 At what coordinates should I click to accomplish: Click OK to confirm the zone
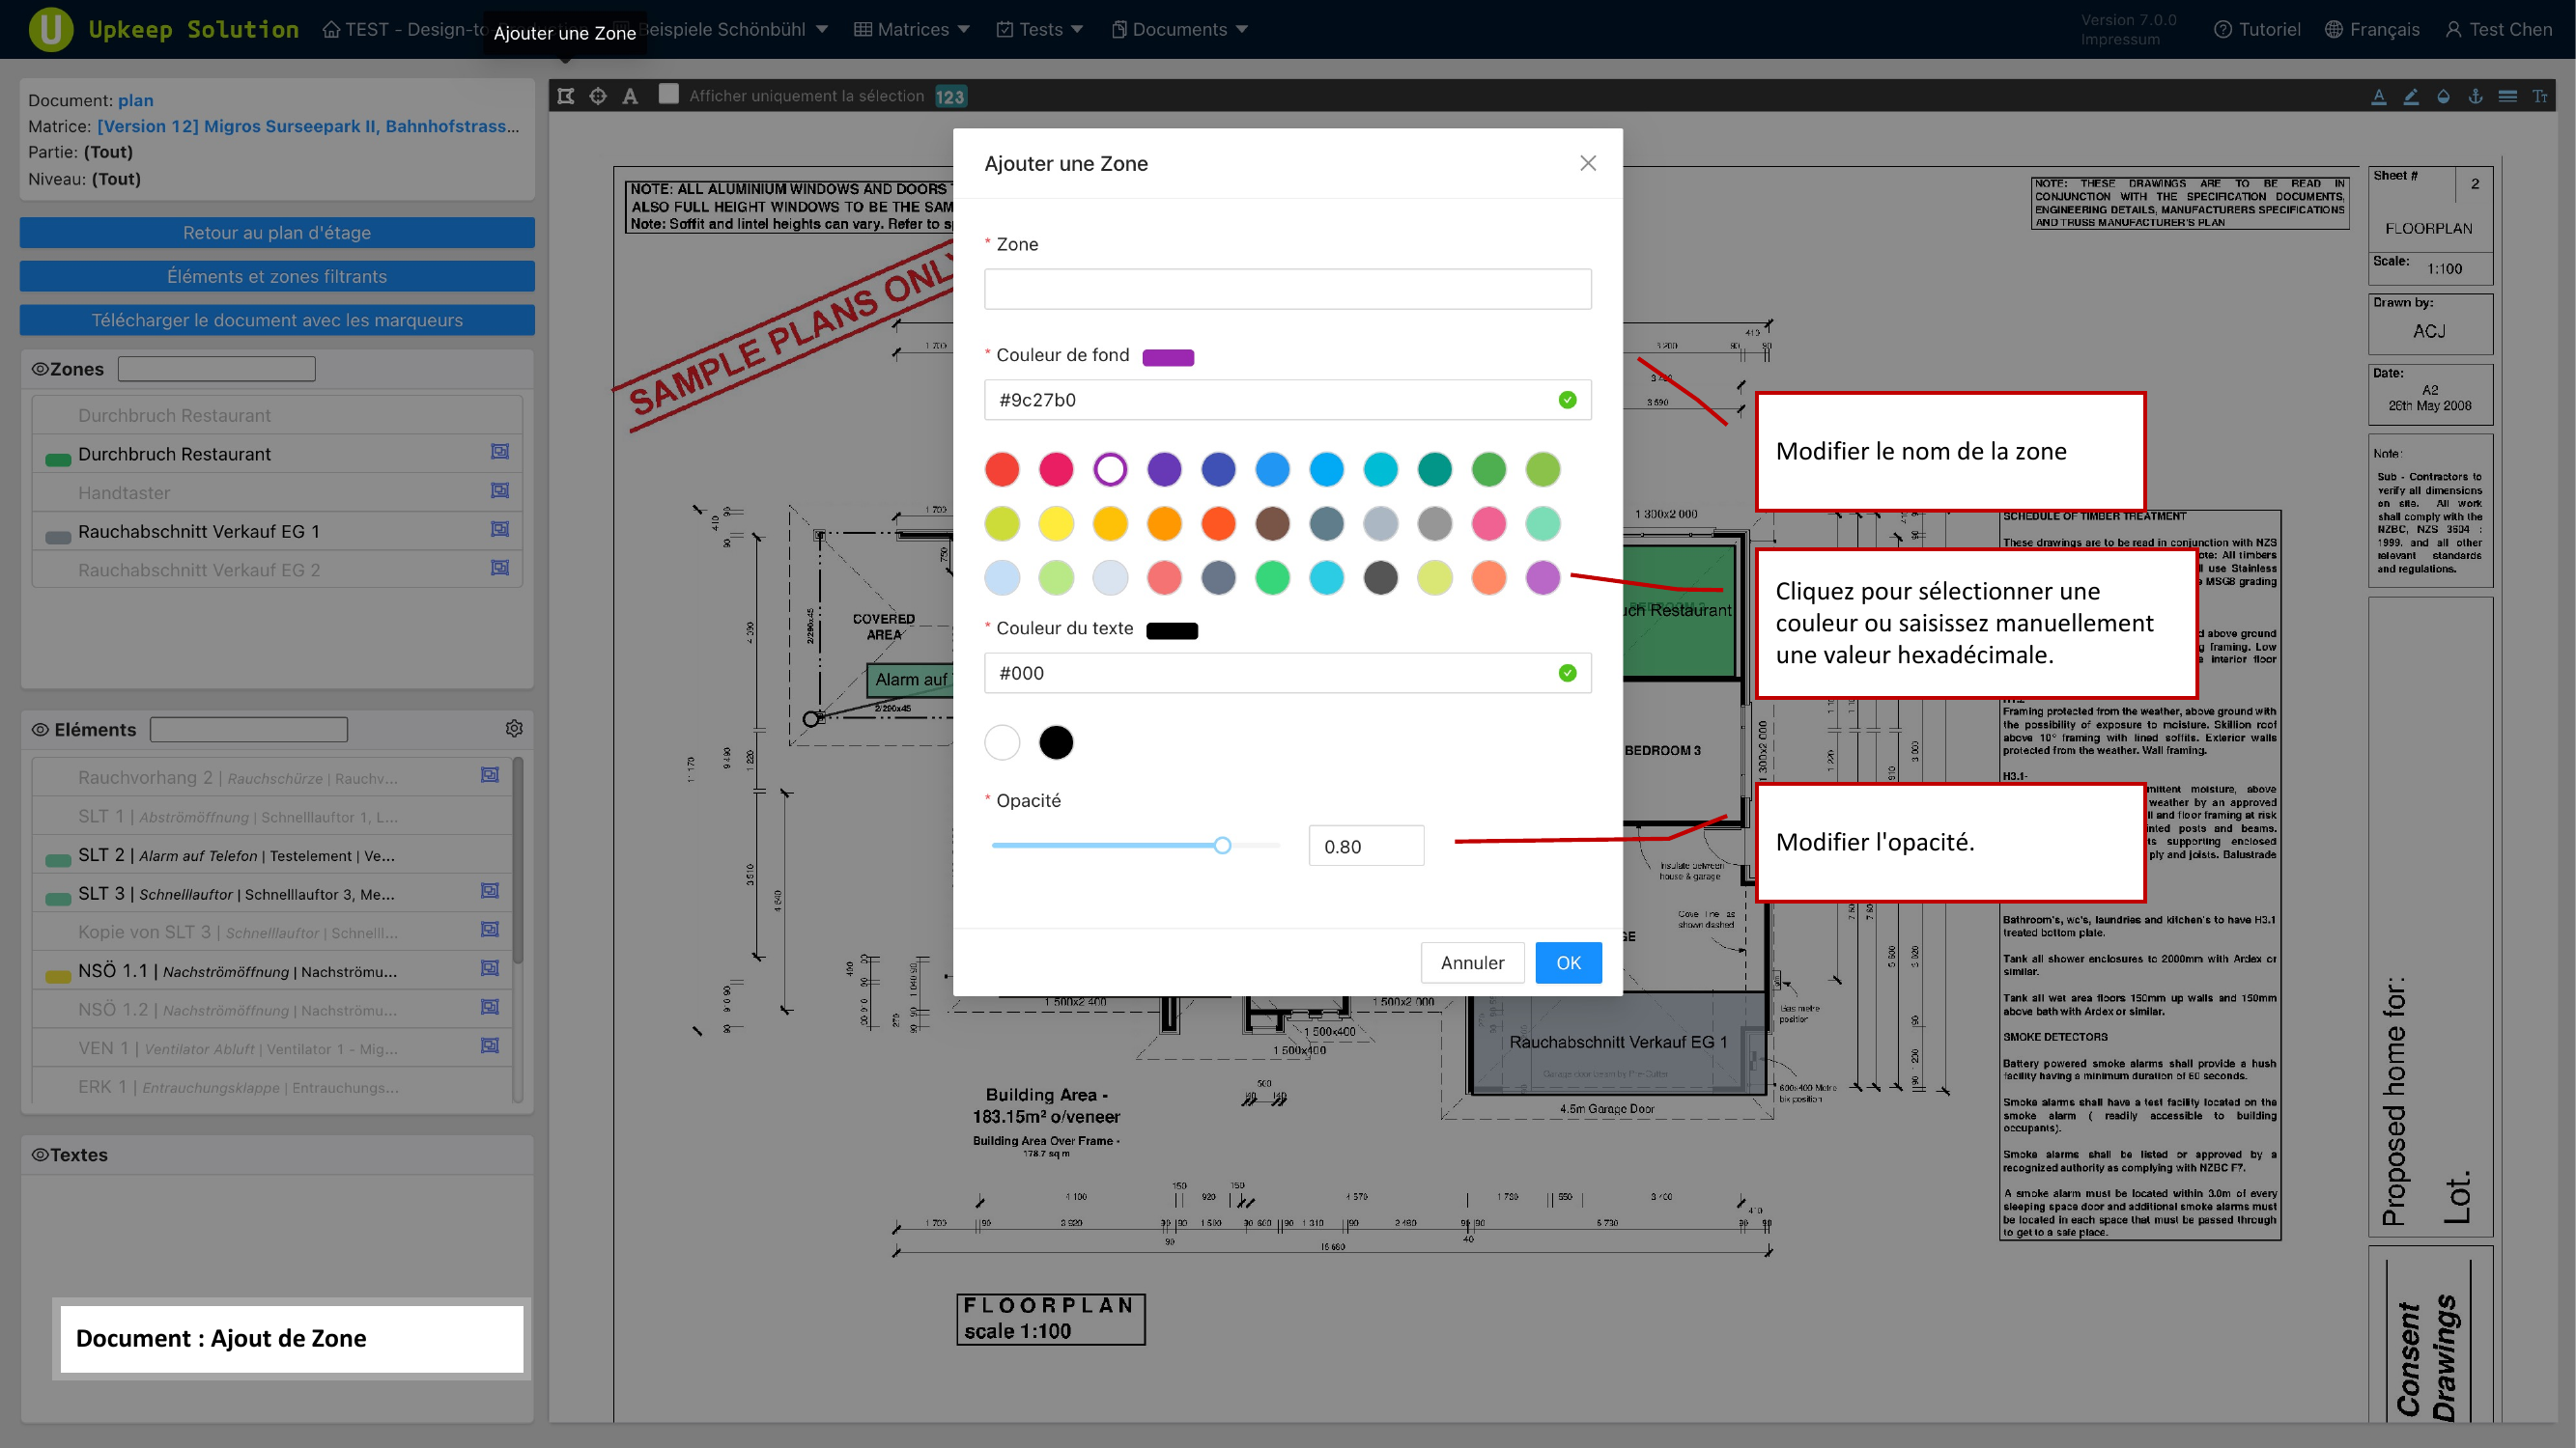[x=1568, y=962]
